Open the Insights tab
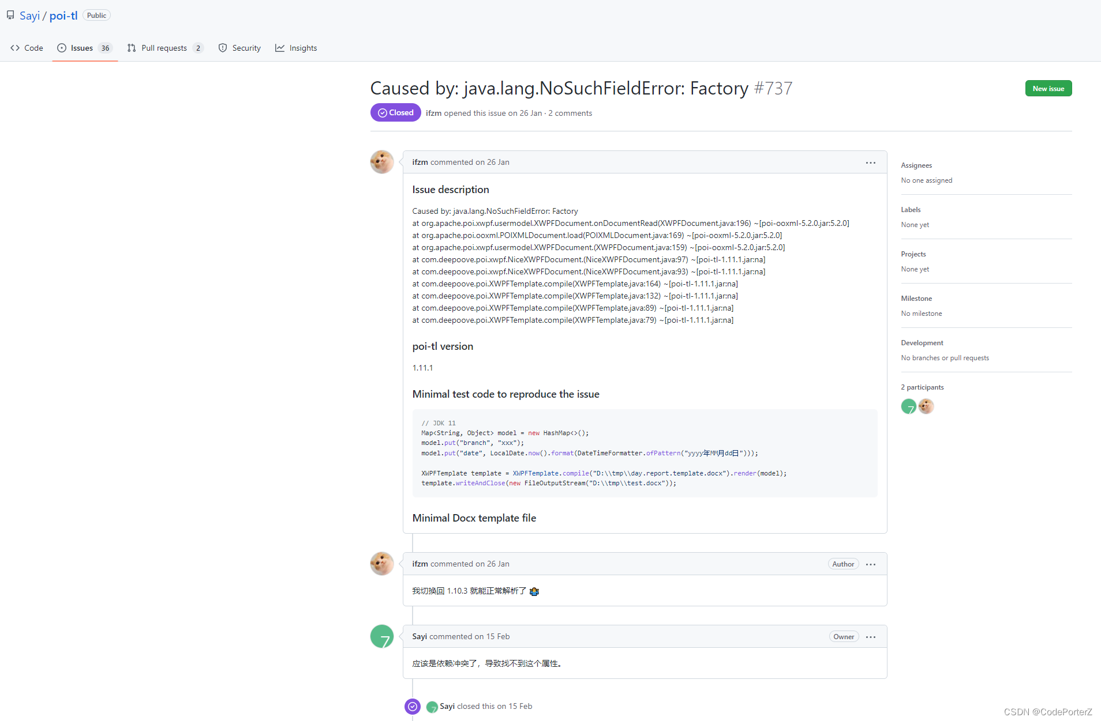This screenshot has height=721, width=1101. coord(303,48)
